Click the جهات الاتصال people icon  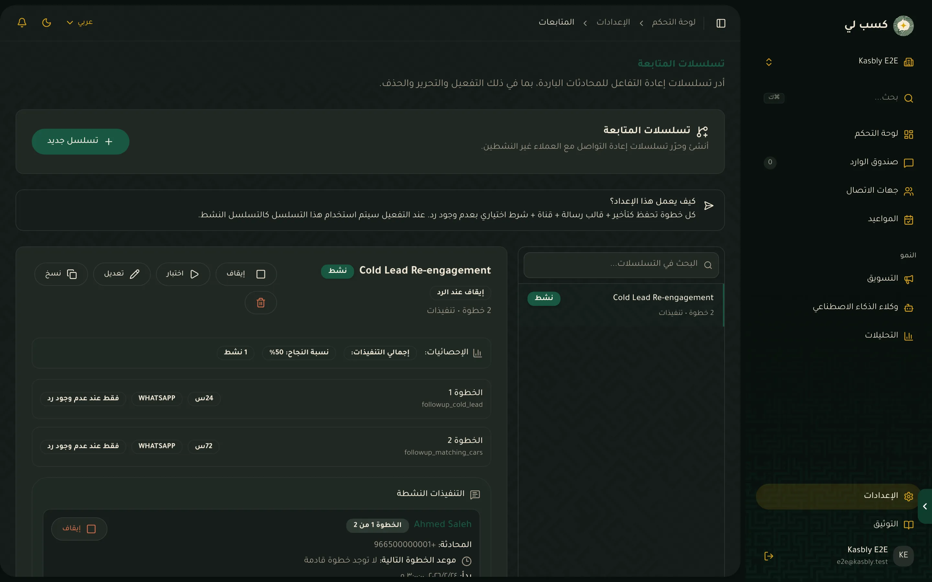click(x=908, y=191)
